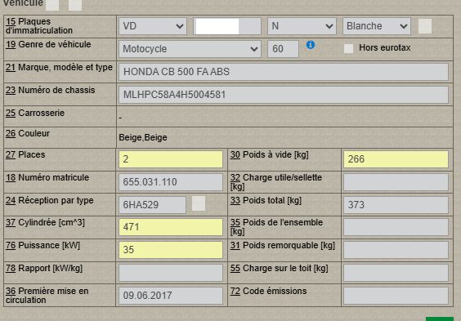Click the label 78 Rapport [kW/kg]
Screen dimensions: 461x321
click(44, 269)
